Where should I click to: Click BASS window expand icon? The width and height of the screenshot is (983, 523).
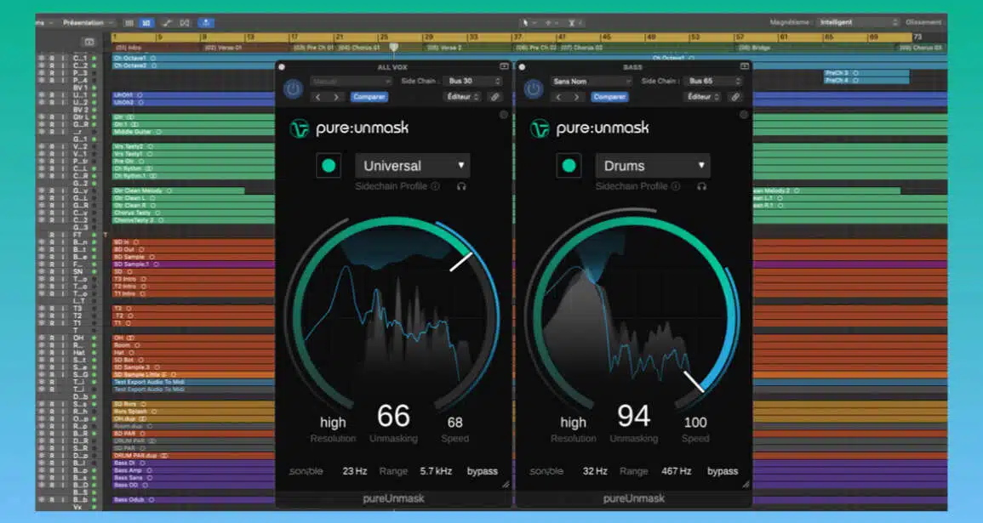[x=744, y=66]
